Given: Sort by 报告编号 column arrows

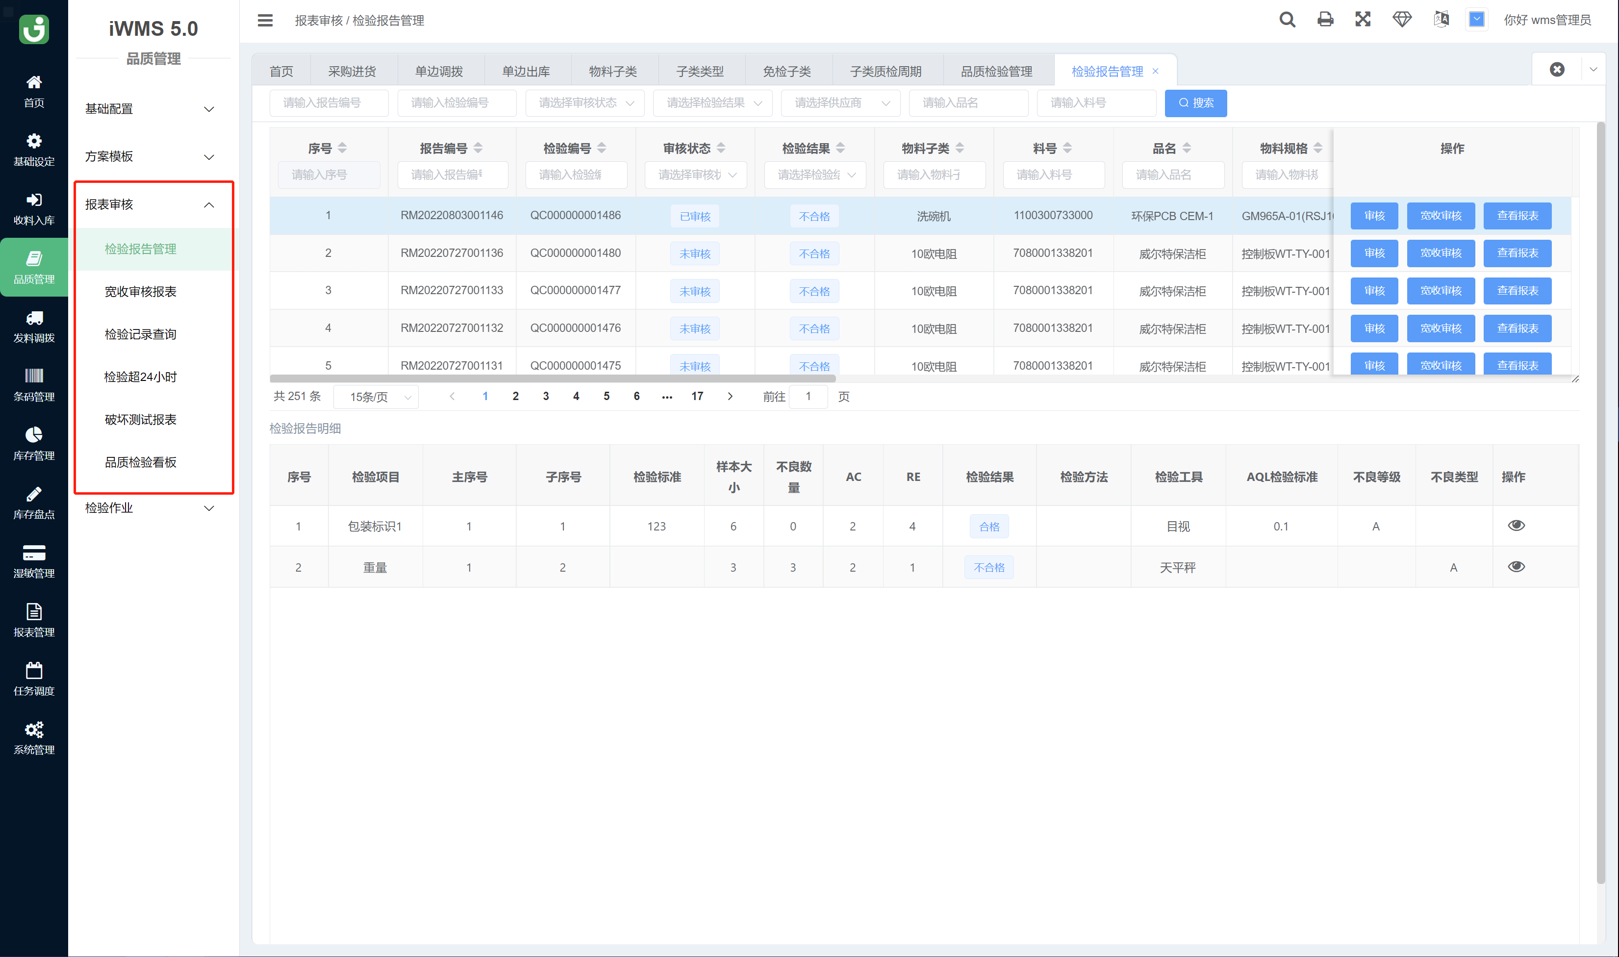Looking at the screenshot, I should pyautogui.click(x=478, y=148).
